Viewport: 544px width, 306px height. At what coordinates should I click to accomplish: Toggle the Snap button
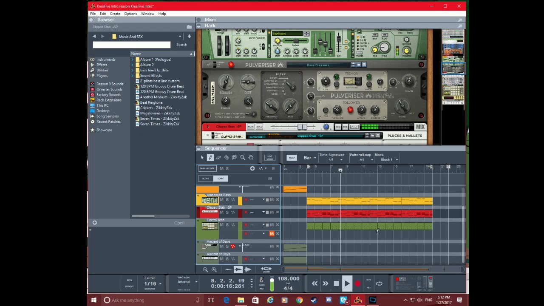(x=292, y=158)
